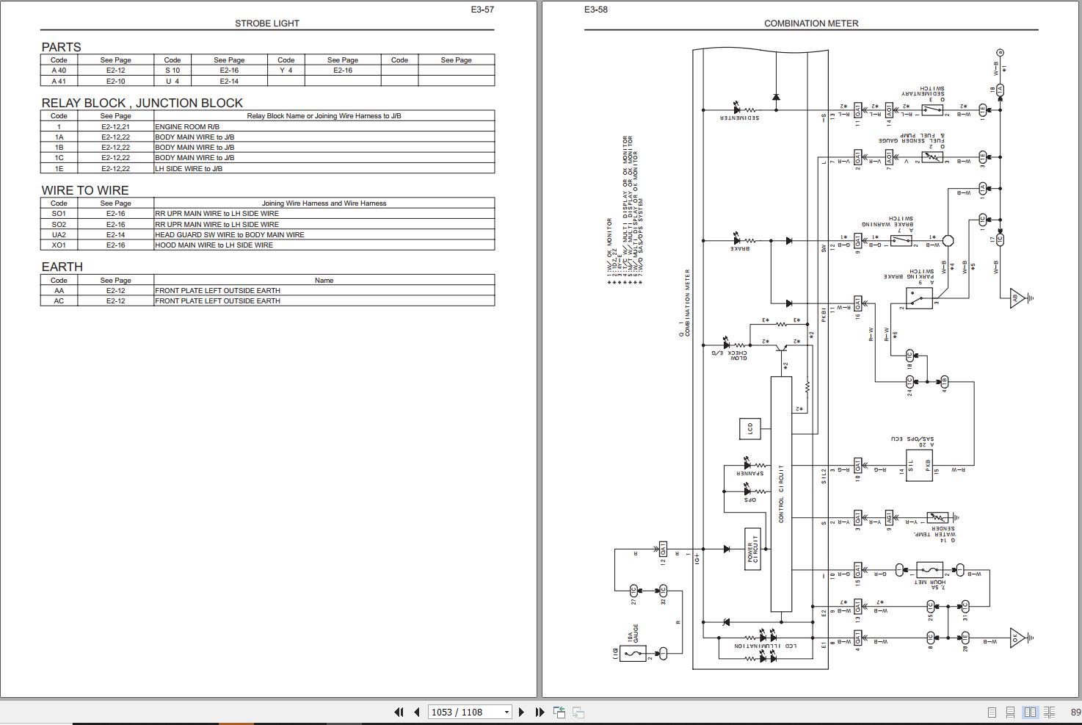Go back to the previous view

(x=559, y=712)
